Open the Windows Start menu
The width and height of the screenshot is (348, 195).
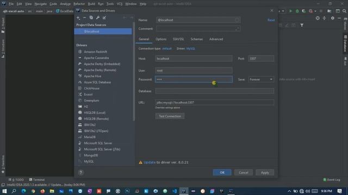pyautogui.click(x=4, y=191)
